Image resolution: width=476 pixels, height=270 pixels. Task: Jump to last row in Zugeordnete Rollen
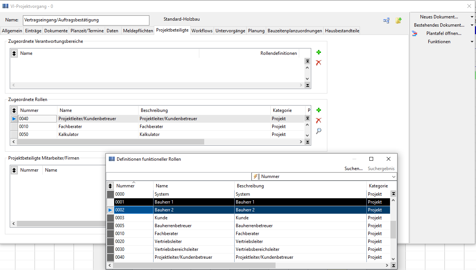(x=307, y=142)
